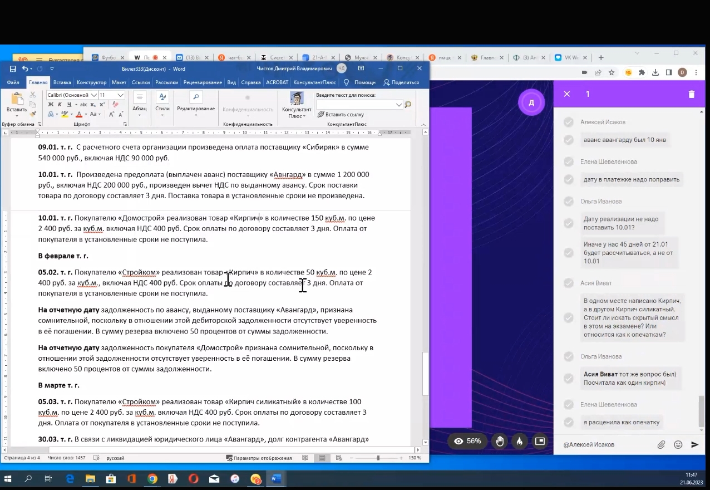This screenshot has width=710, height=490.
Task: Open Chrome new tab plus button
Action: (x=601, y=57)
